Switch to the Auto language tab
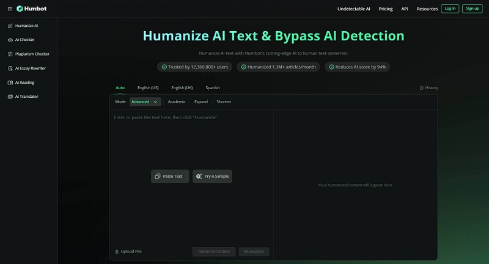The width and height of the screenshot is (489, 264). click(x=120, y=88)
